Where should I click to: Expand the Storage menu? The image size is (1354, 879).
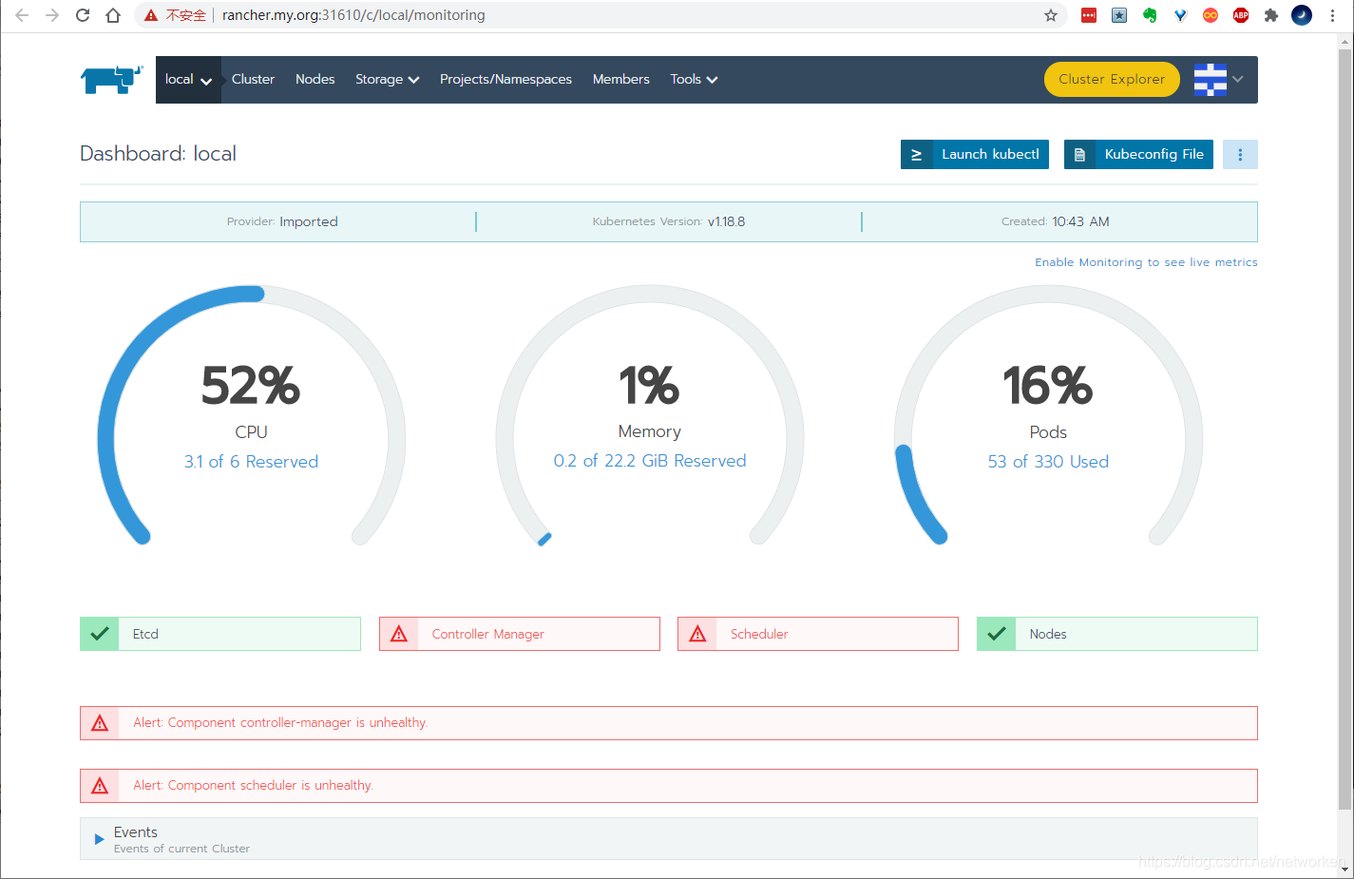[x=387, y=80]
